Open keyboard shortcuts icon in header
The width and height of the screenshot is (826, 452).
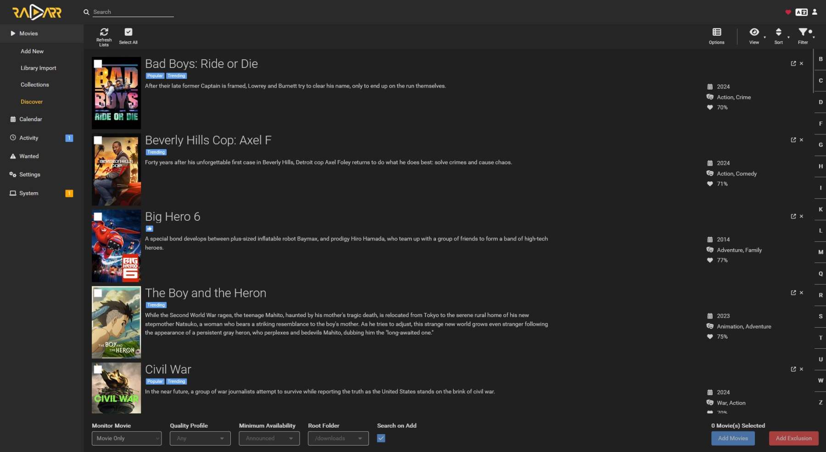801,12
